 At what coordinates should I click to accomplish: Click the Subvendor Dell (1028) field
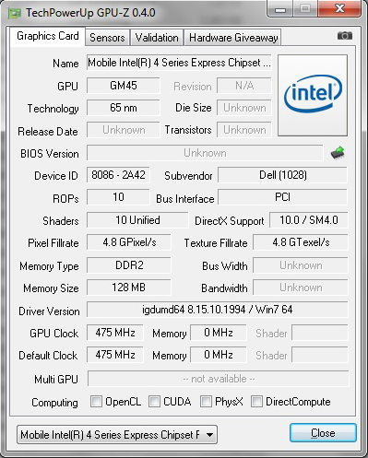point(283,175)
